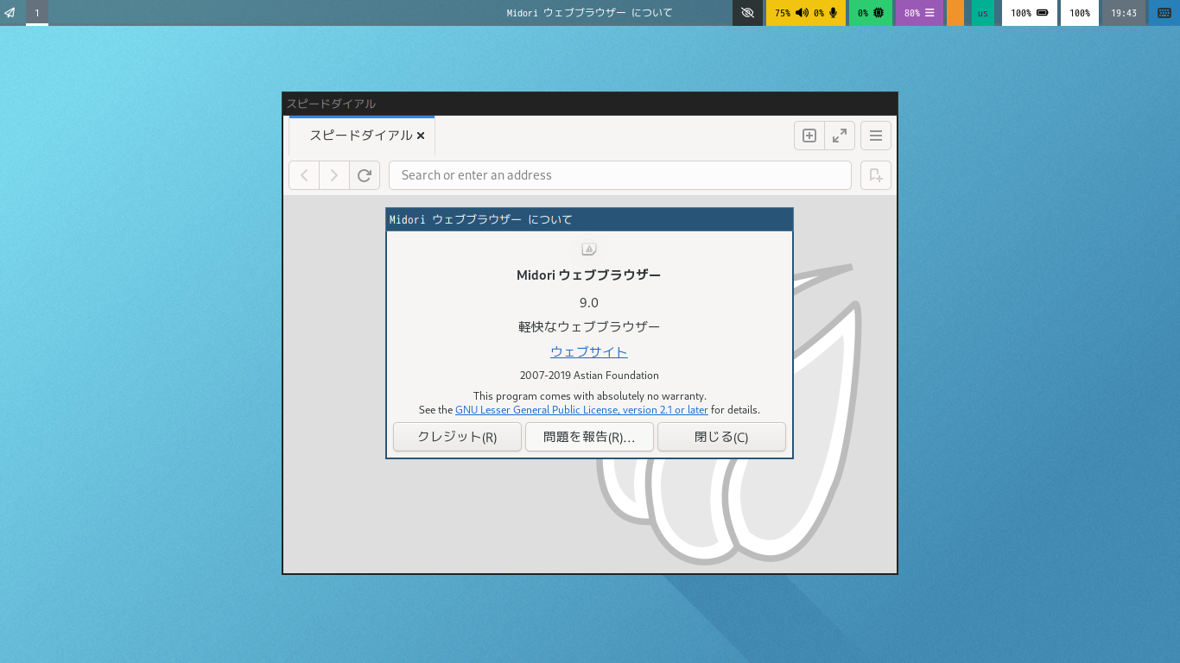Close the dialog with 閉じる(C) button

click(721, 437)
